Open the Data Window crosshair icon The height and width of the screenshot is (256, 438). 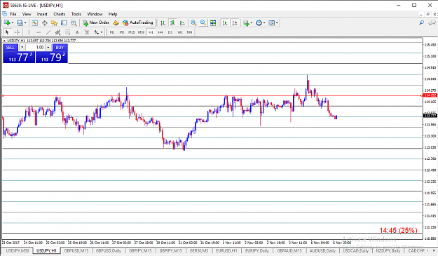pos(44,23)
